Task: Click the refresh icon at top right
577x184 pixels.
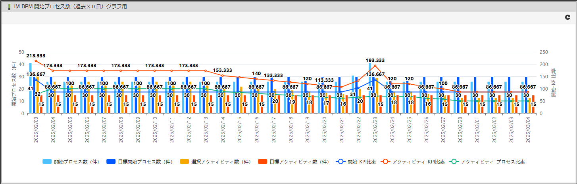Action: [567, 17]
